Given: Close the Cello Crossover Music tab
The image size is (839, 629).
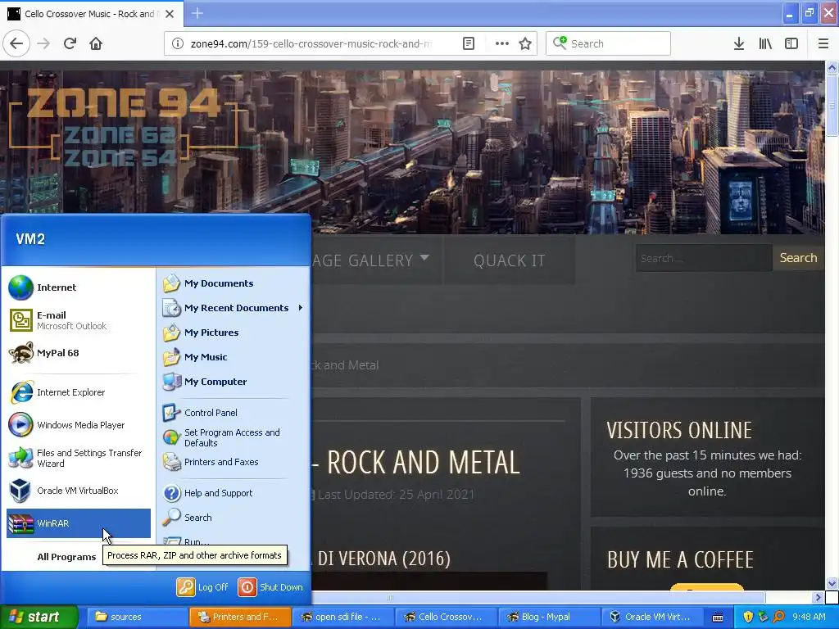Looking at the screenshot, I should pyautogui.click(x=170, y=14).
